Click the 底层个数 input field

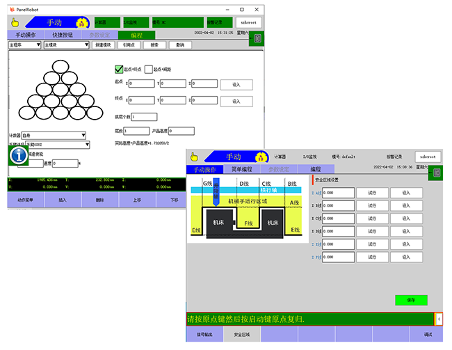144,117
